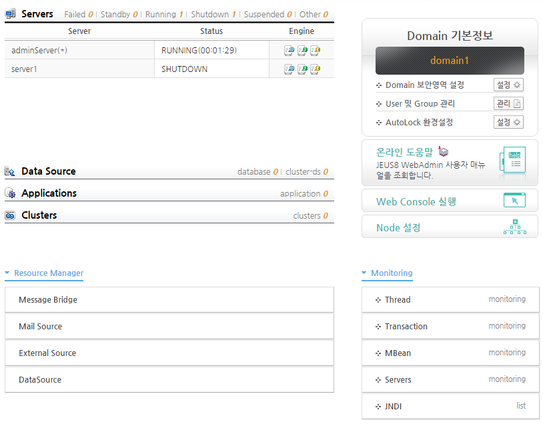Screen dimensions: 543x424
Task: Click the Shutdown 1 counter
Action: click(x=213, y=15)
